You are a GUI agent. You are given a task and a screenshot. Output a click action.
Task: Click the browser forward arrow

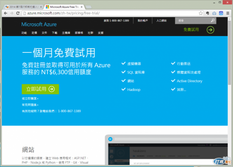tap(12, 13)
